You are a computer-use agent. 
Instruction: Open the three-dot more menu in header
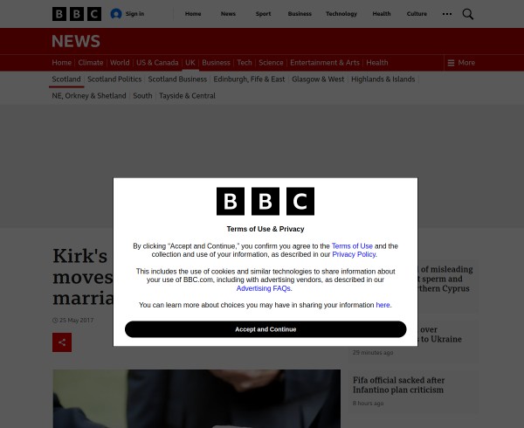click(x=447, y=14)
